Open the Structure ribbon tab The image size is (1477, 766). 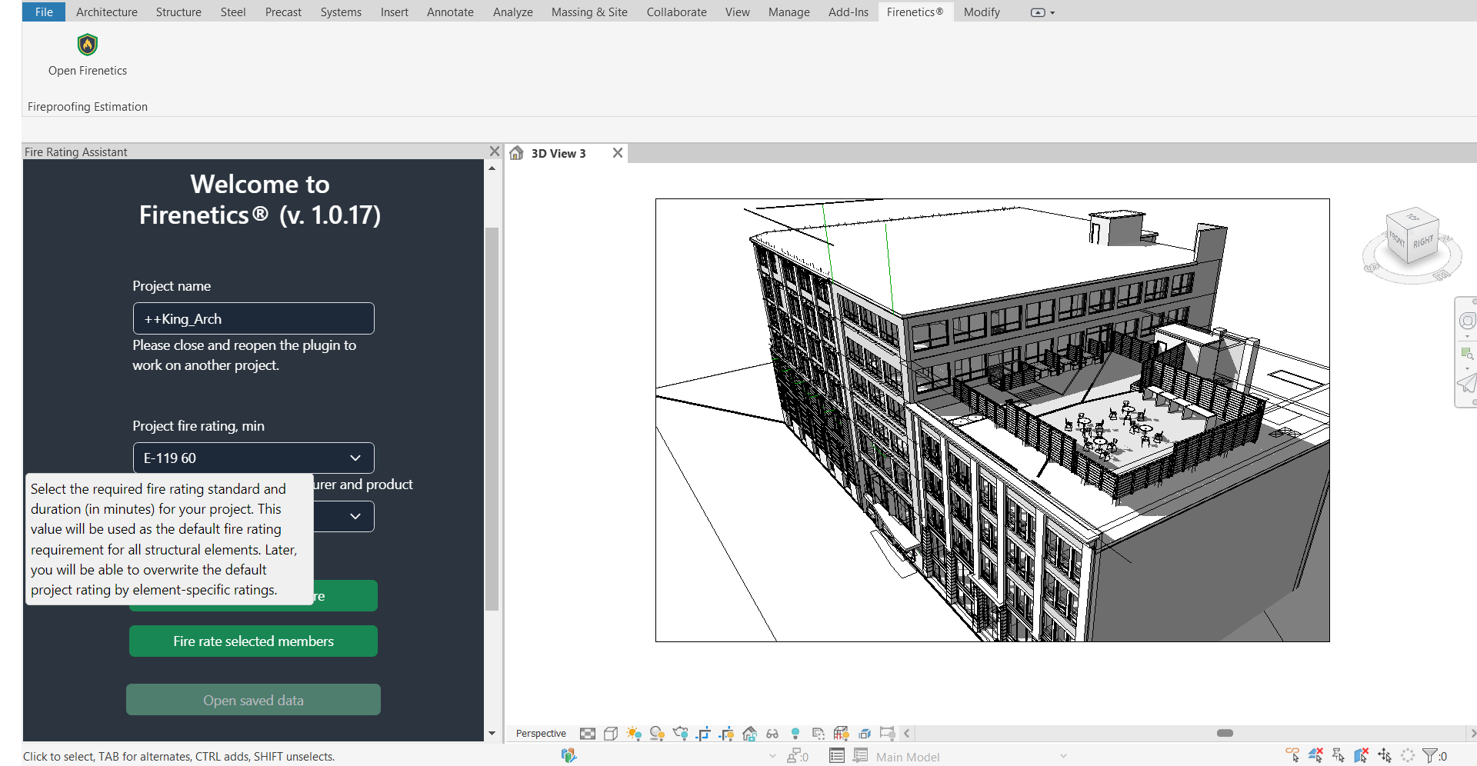click(178, 12)
